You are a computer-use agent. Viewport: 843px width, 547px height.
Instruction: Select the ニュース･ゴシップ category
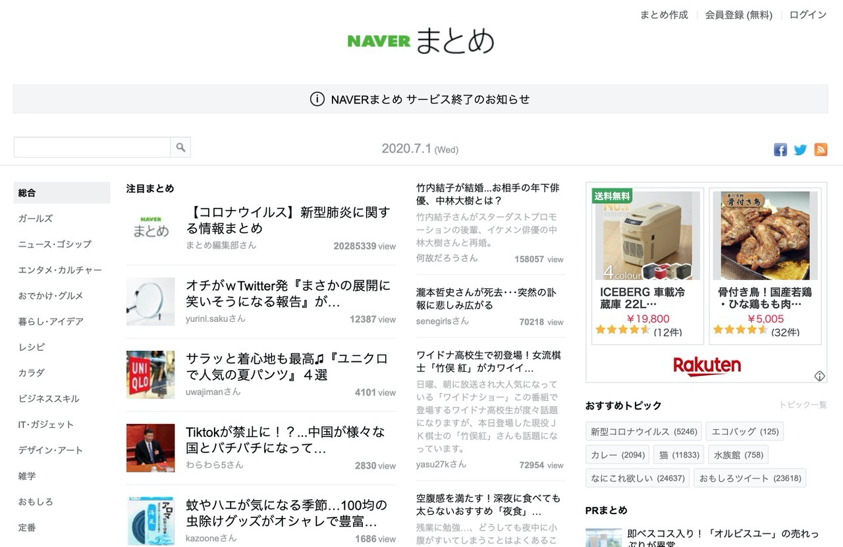tap(55, 244)
